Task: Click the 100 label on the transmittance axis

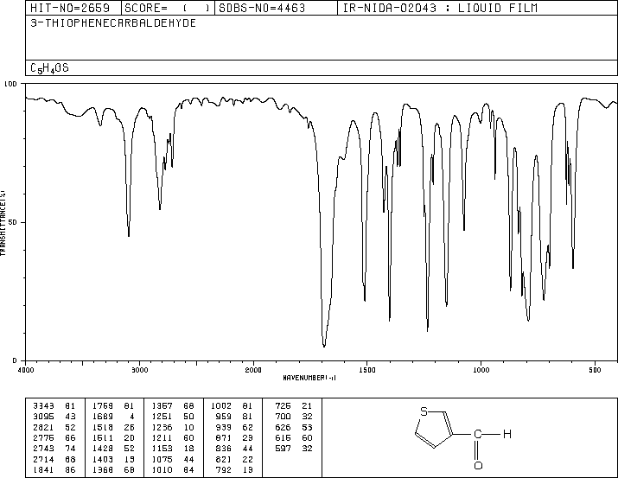Action: (10, 84)
